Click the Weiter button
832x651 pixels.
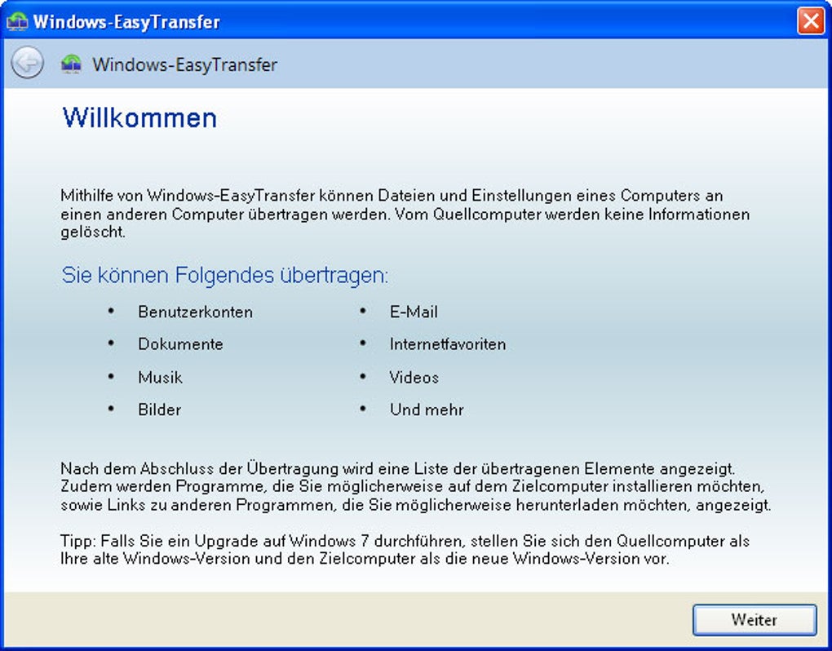[x=754, y=620]
